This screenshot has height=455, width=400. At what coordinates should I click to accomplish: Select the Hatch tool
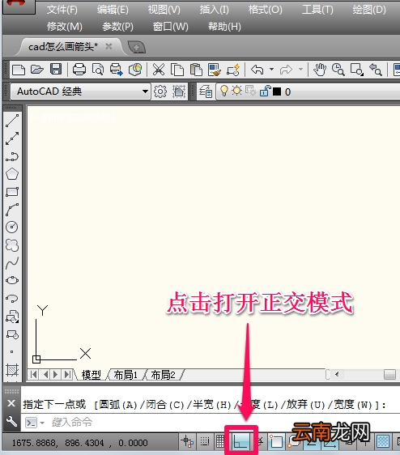[12, 370]
